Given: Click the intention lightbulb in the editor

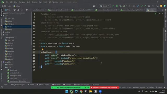Looking at the screenshot, I should (43, 49).
